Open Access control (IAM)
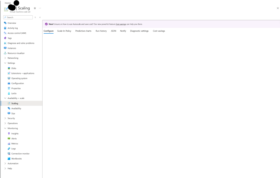Screen dimensions: 280x178 pyautogui.click(x=17, y=33)
